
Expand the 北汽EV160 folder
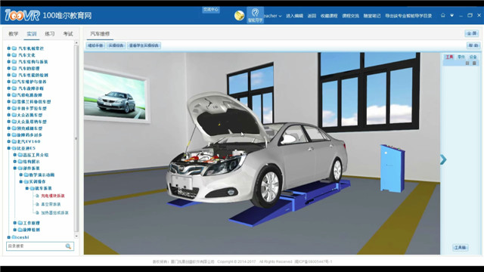pyautogui.click(x=8, y=141)
